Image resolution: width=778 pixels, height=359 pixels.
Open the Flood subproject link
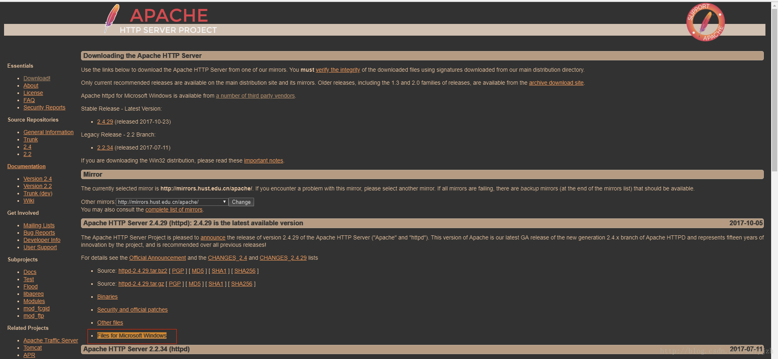pyautogui.click(x=30, y=286)
